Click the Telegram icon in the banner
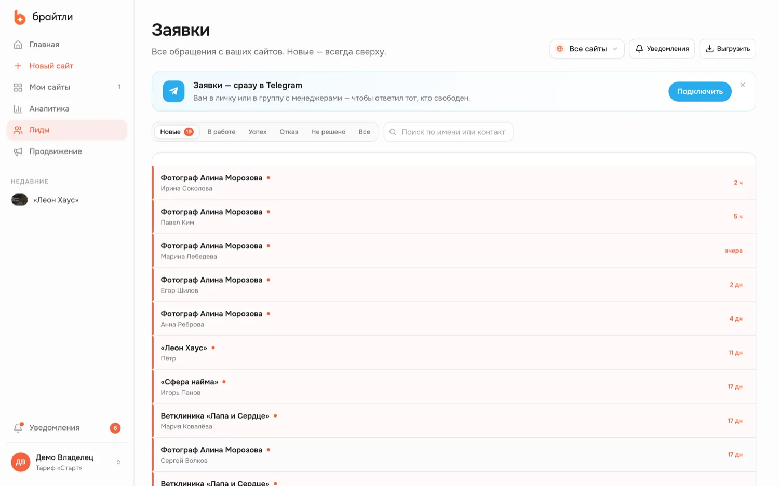779x486 pixels. (x=173, y=91)
